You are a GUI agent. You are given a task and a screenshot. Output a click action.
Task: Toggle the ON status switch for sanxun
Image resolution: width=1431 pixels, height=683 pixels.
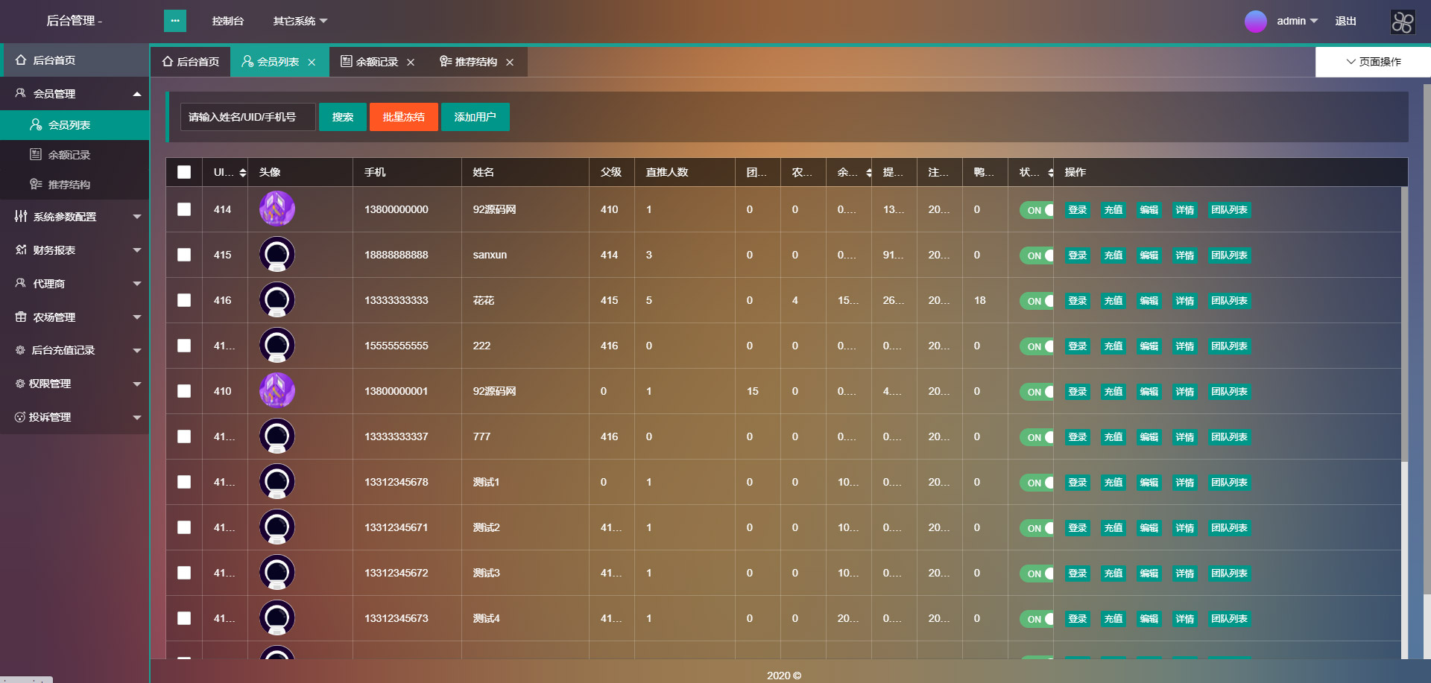tap(1037, 255)
